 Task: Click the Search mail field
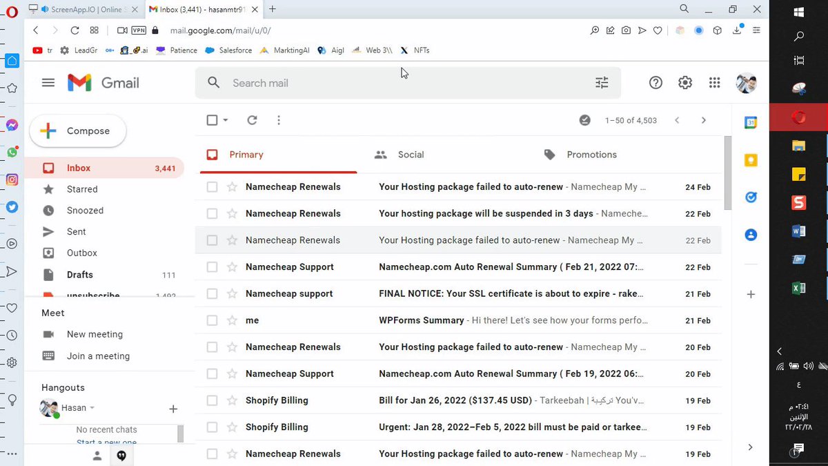[407, 83]
